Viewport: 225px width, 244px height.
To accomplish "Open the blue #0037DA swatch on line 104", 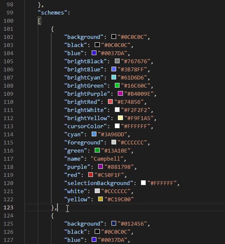I will [x=94, y=53].
